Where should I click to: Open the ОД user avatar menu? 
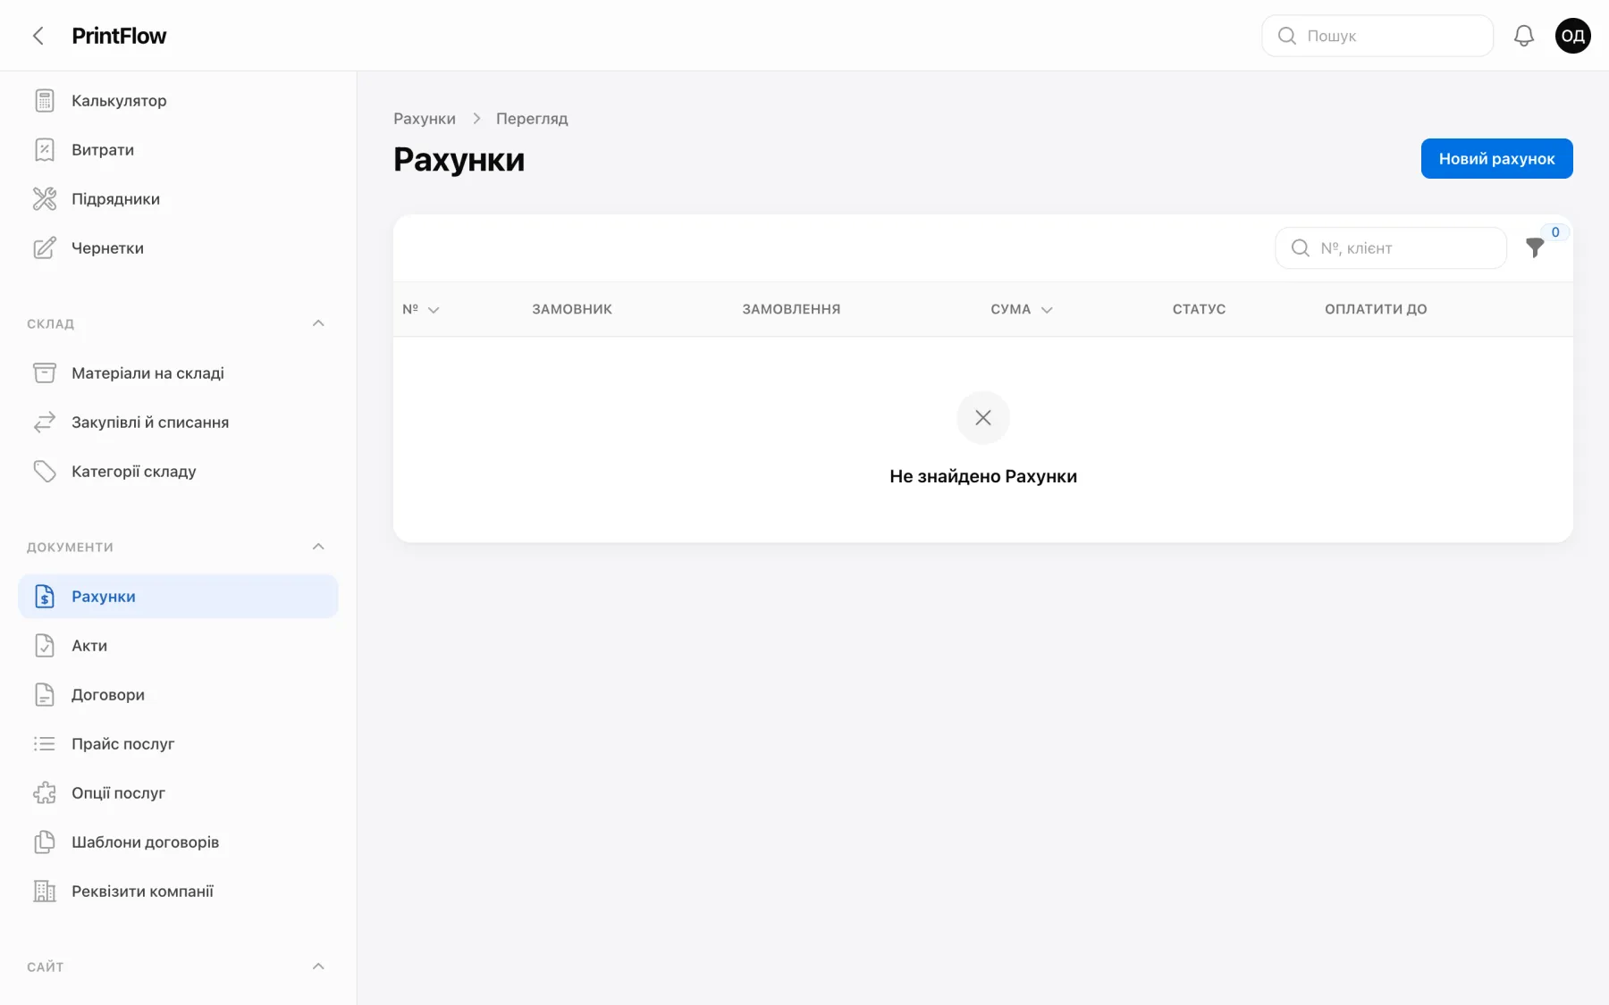pyautogui.click(x=1573, y=36)
